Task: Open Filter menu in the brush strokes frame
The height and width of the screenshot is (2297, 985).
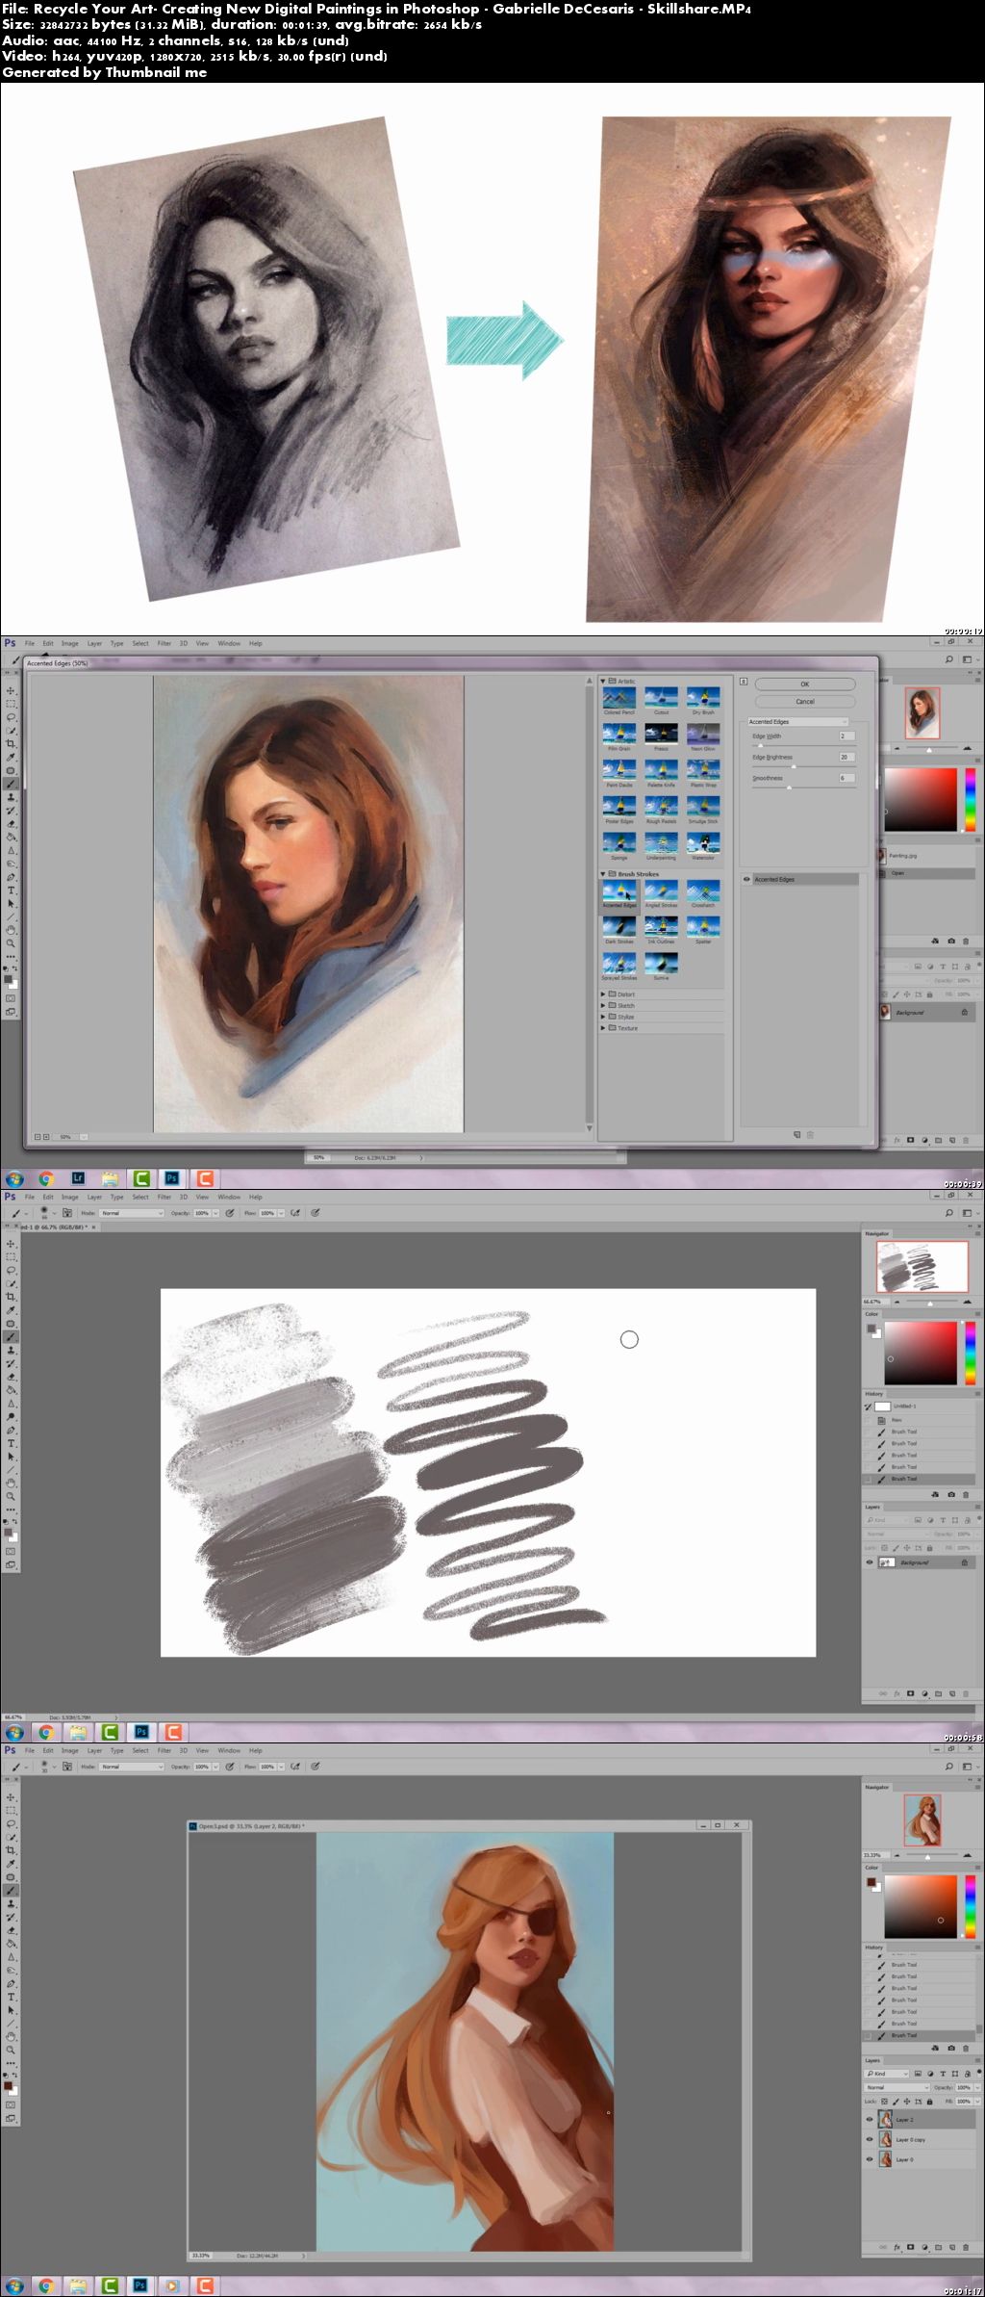Action: 164,1197
